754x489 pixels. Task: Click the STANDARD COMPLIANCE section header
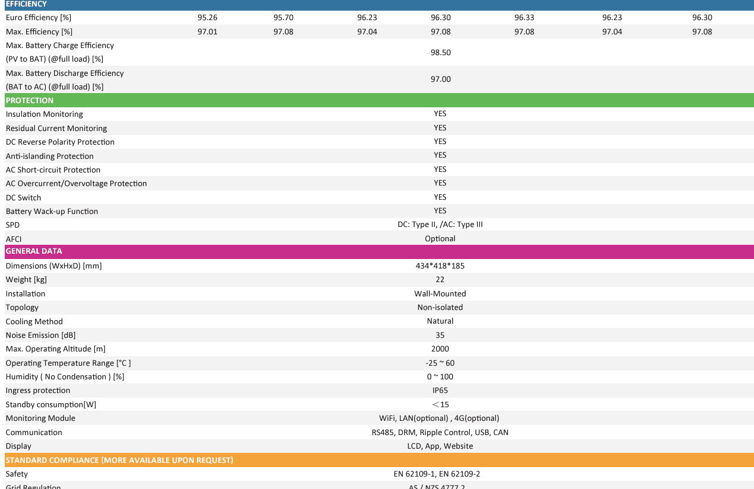(x=379, y=461)
